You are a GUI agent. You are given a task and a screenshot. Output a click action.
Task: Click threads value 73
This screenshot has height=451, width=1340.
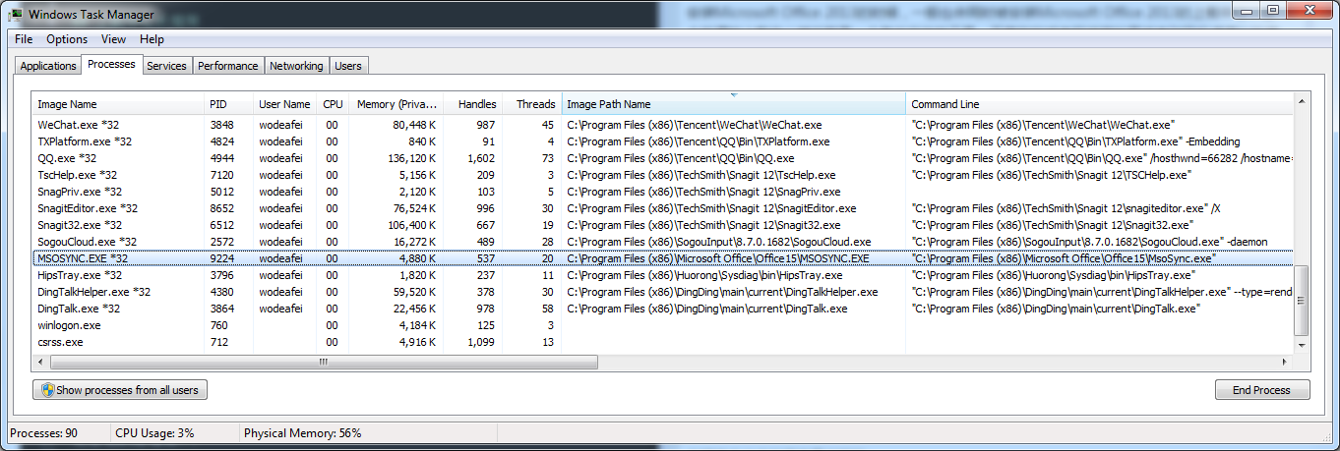pos(547,158)
